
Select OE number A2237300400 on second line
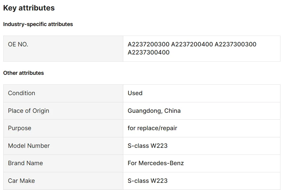[148, 52]
